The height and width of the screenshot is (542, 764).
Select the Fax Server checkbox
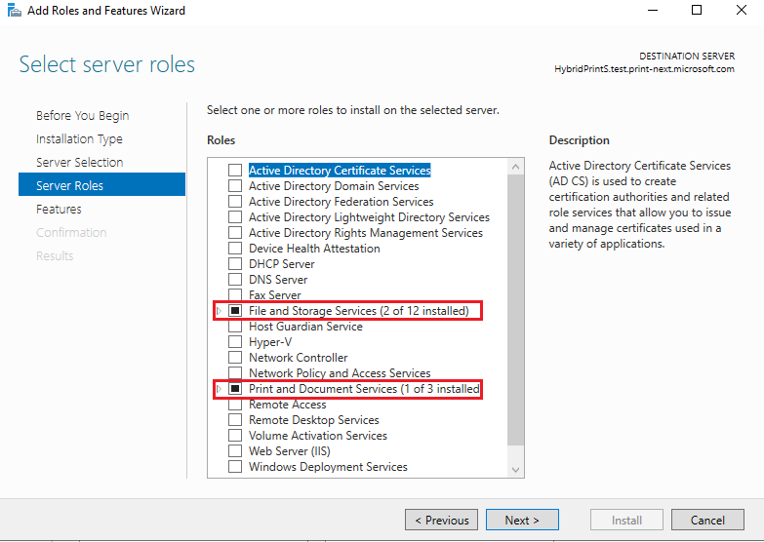point(235,294)
